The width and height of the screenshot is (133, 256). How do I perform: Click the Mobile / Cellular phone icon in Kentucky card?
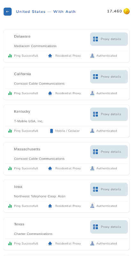pyautogui.click(x=51, y=131)
